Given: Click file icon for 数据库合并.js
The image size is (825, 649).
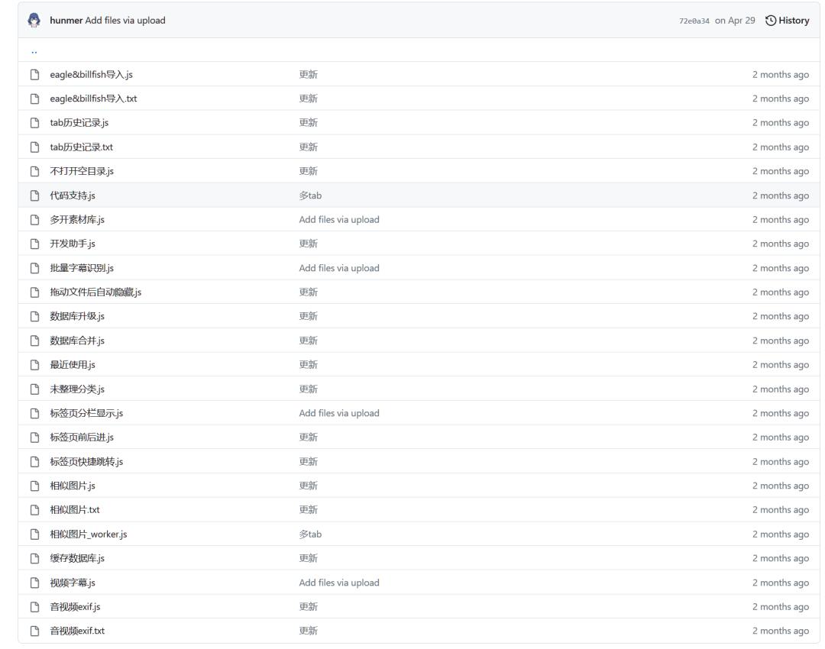Looking at the screenshot, I should pos(34,341).
